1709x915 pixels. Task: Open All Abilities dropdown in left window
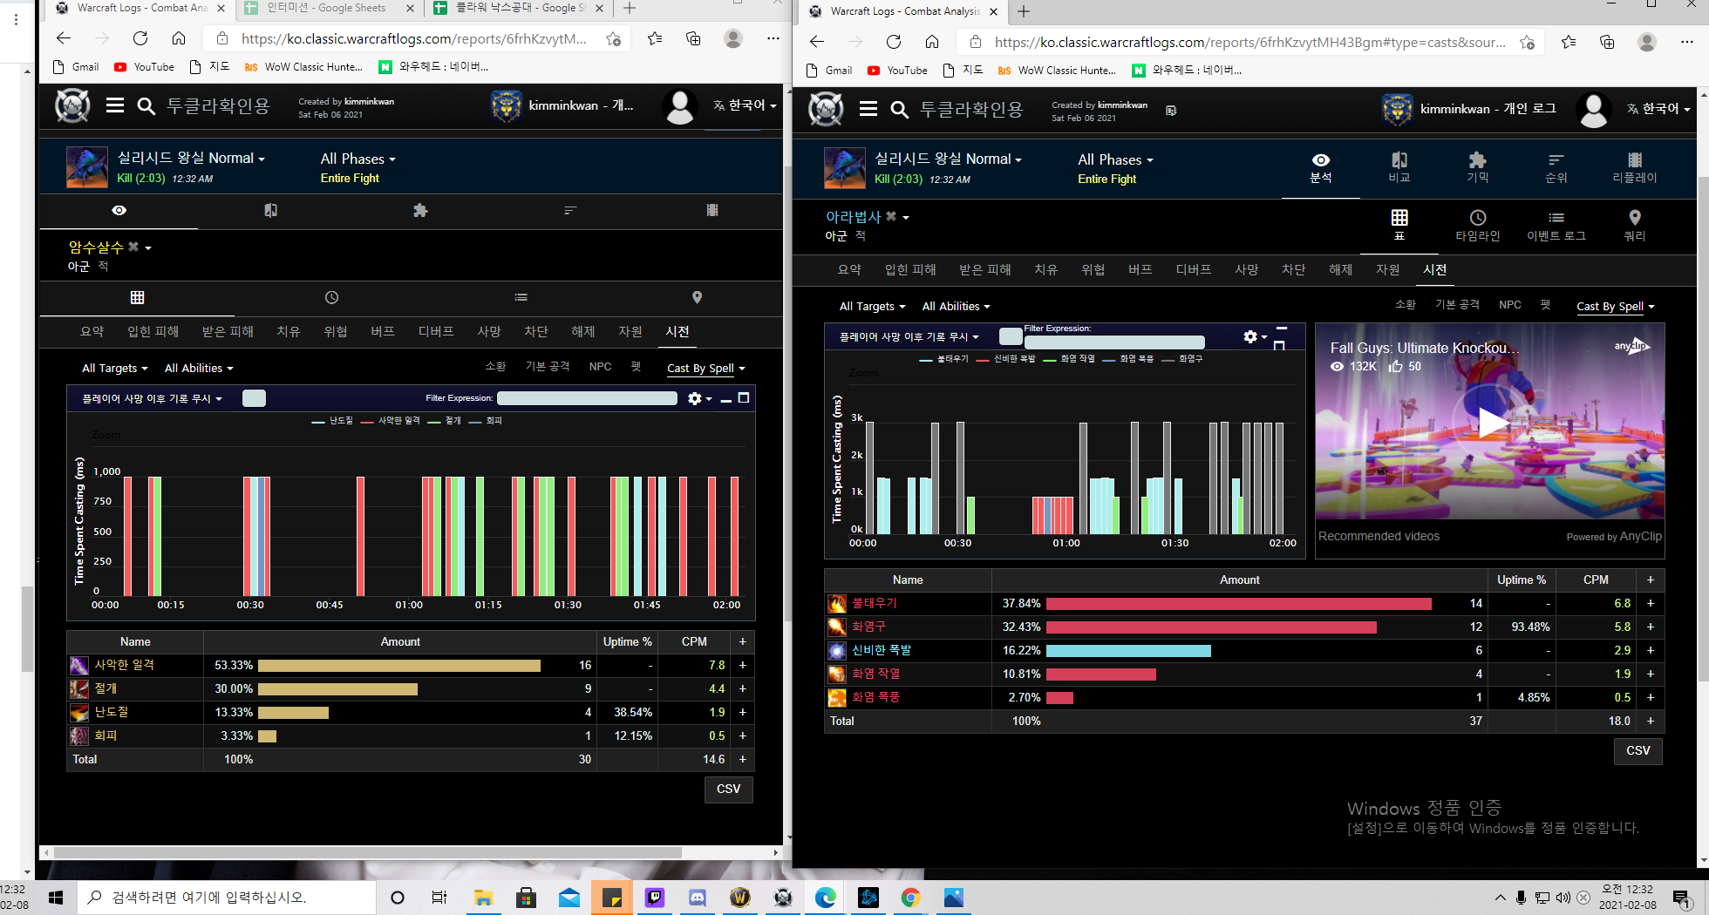tap(199, 369)
